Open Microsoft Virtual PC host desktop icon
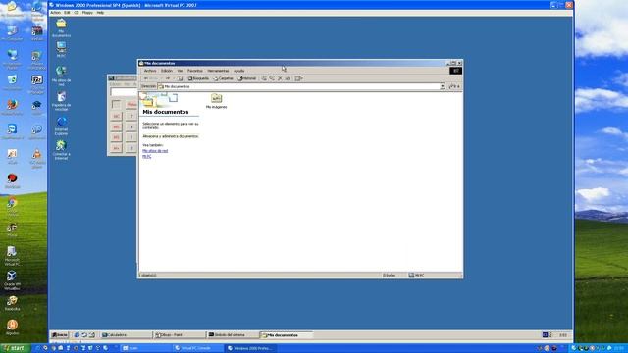Screen dimensions: 628x353 coord(12,255)
